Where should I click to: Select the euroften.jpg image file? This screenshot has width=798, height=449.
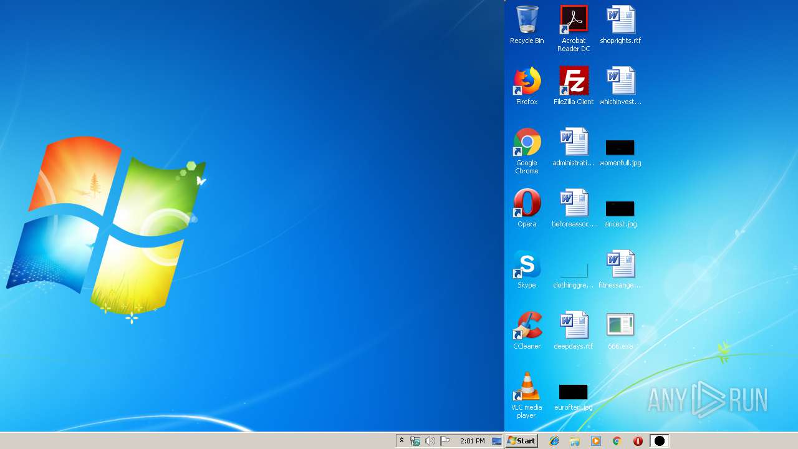click(574, 398)
